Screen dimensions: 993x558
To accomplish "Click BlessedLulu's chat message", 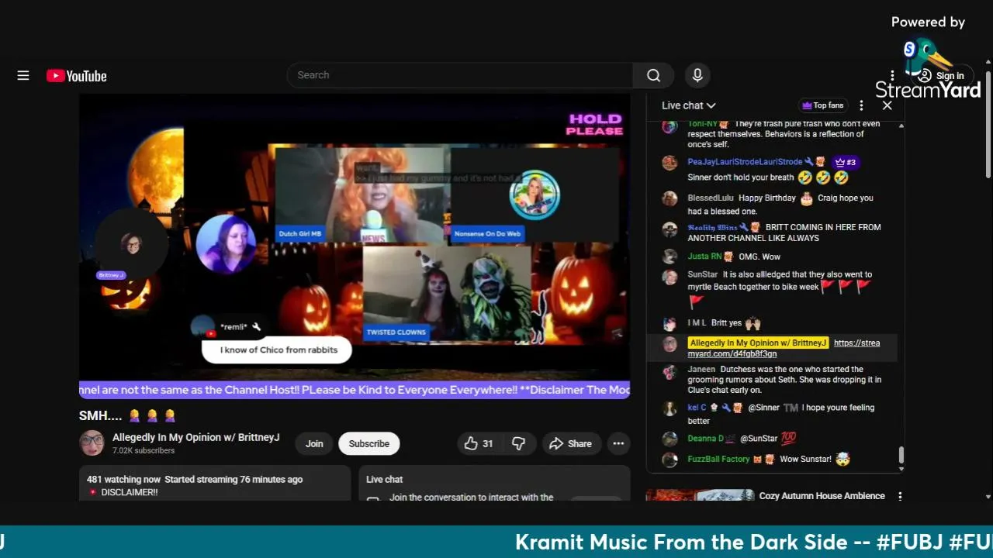I will point(774,205).
